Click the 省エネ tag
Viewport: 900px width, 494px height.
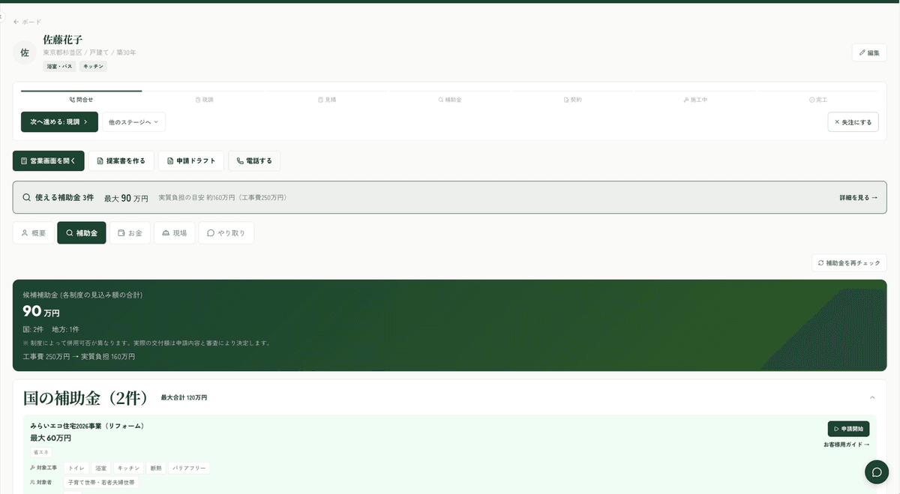(x=41, y=452)
